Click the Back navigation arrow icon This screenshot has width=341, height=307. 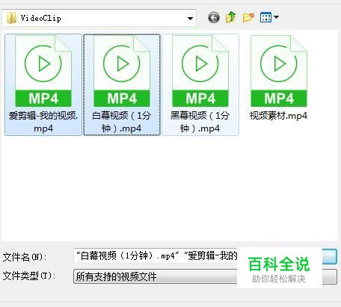[x=214, y=18]
